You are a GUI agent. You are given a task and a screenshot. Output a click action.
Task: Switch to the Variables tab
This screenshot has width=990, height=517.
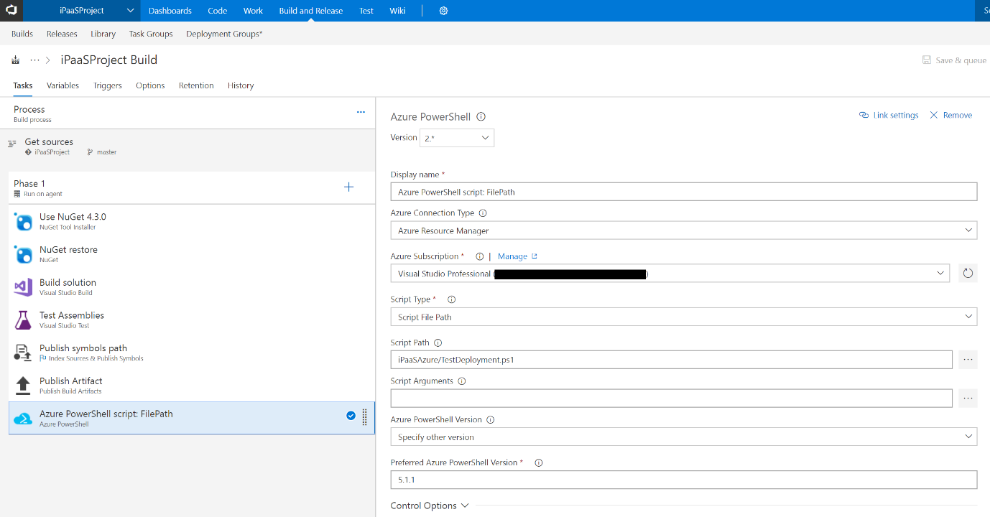[x=63, y=85]
